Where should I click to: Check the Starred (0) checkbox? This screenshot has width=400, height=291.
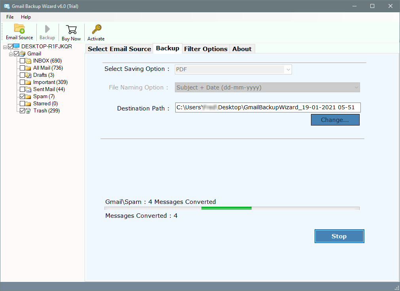pos(23,104)
